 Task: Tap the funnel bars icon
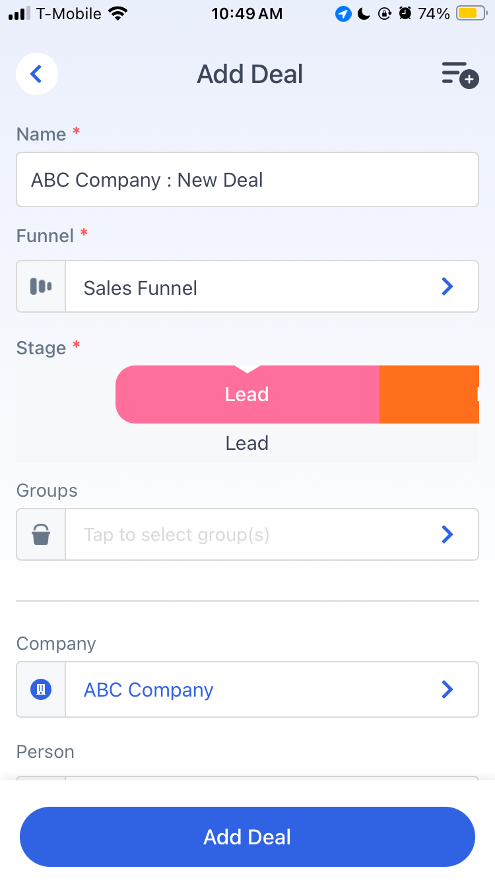[x=41, y=286]
